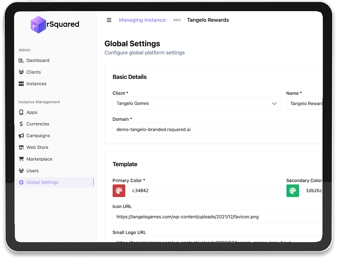
Task: Expand the Client dropdown chevron arrow
Action: tap(274, 104)
